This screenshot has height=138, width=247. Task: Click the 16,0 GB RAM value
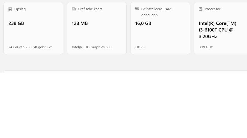[x=143, y=23]
